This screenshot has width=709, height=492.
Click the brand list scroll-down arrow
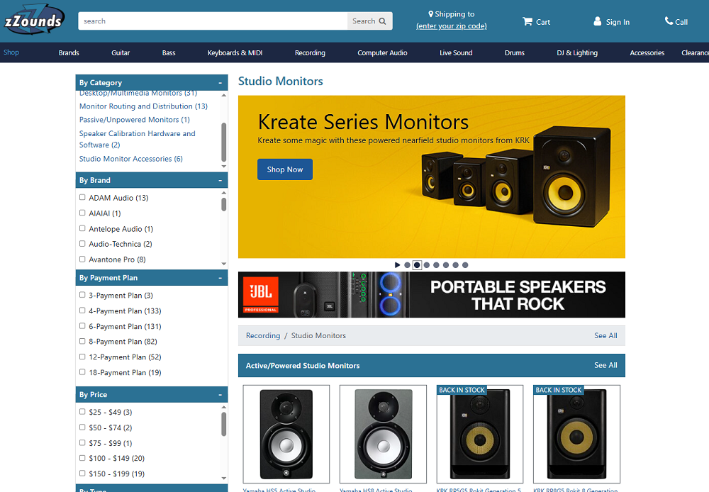click(224, 264)
